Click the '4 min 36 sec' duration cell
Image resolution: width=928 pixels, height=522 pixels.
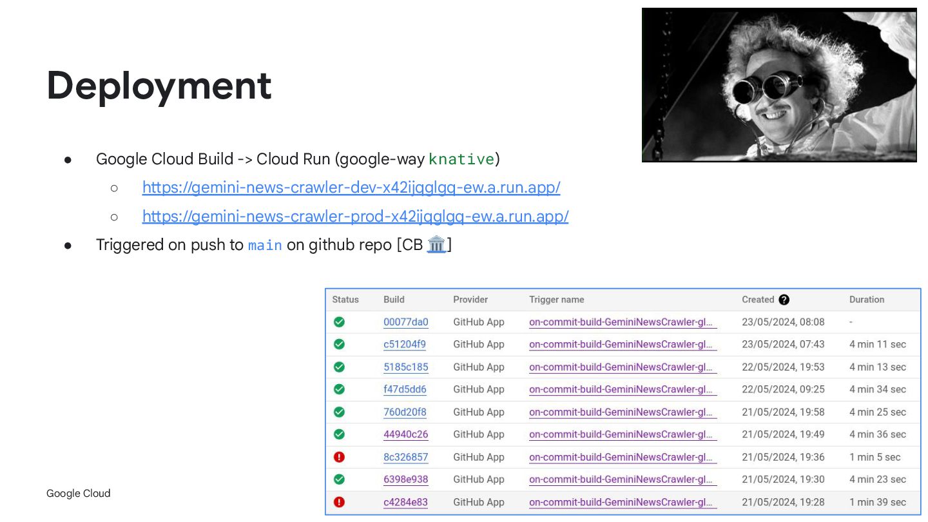(878, 434)
